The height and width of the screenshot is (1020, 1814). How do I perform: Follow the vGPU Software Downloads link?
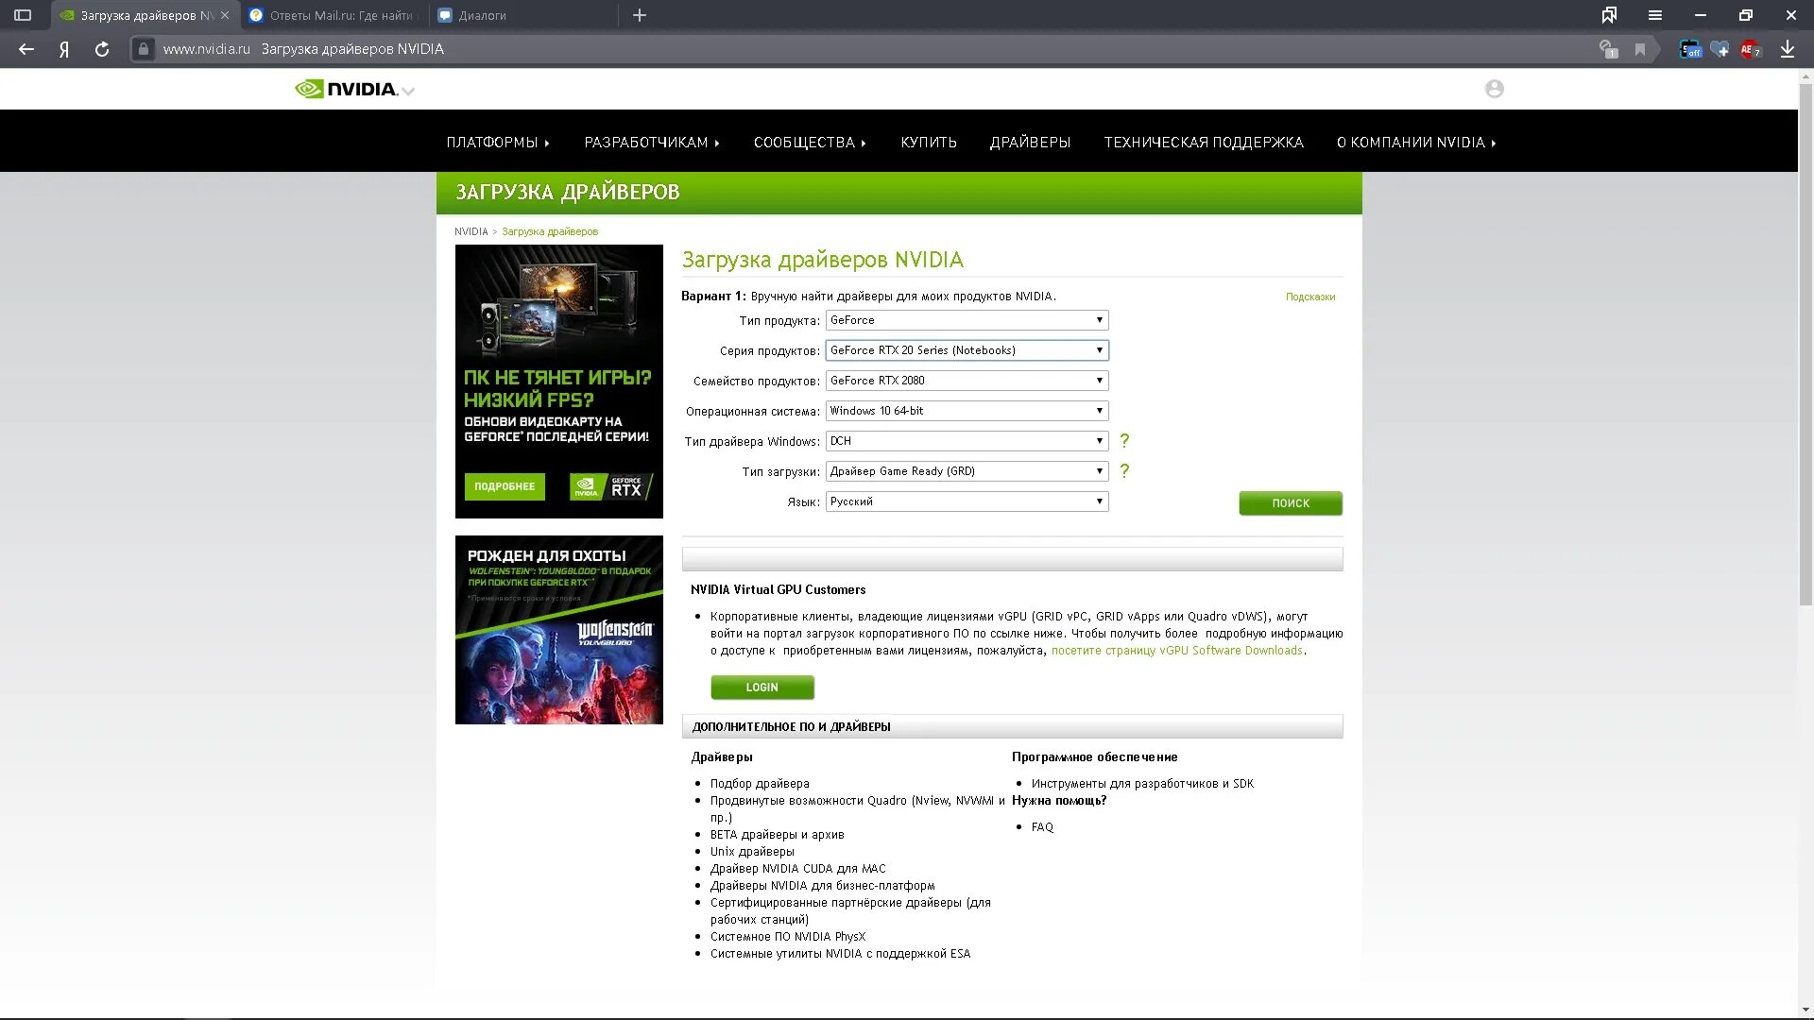click(x=1177, y=651)
